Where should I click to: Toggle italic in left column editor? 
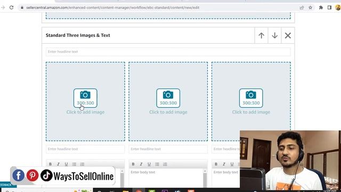[58, 164]
